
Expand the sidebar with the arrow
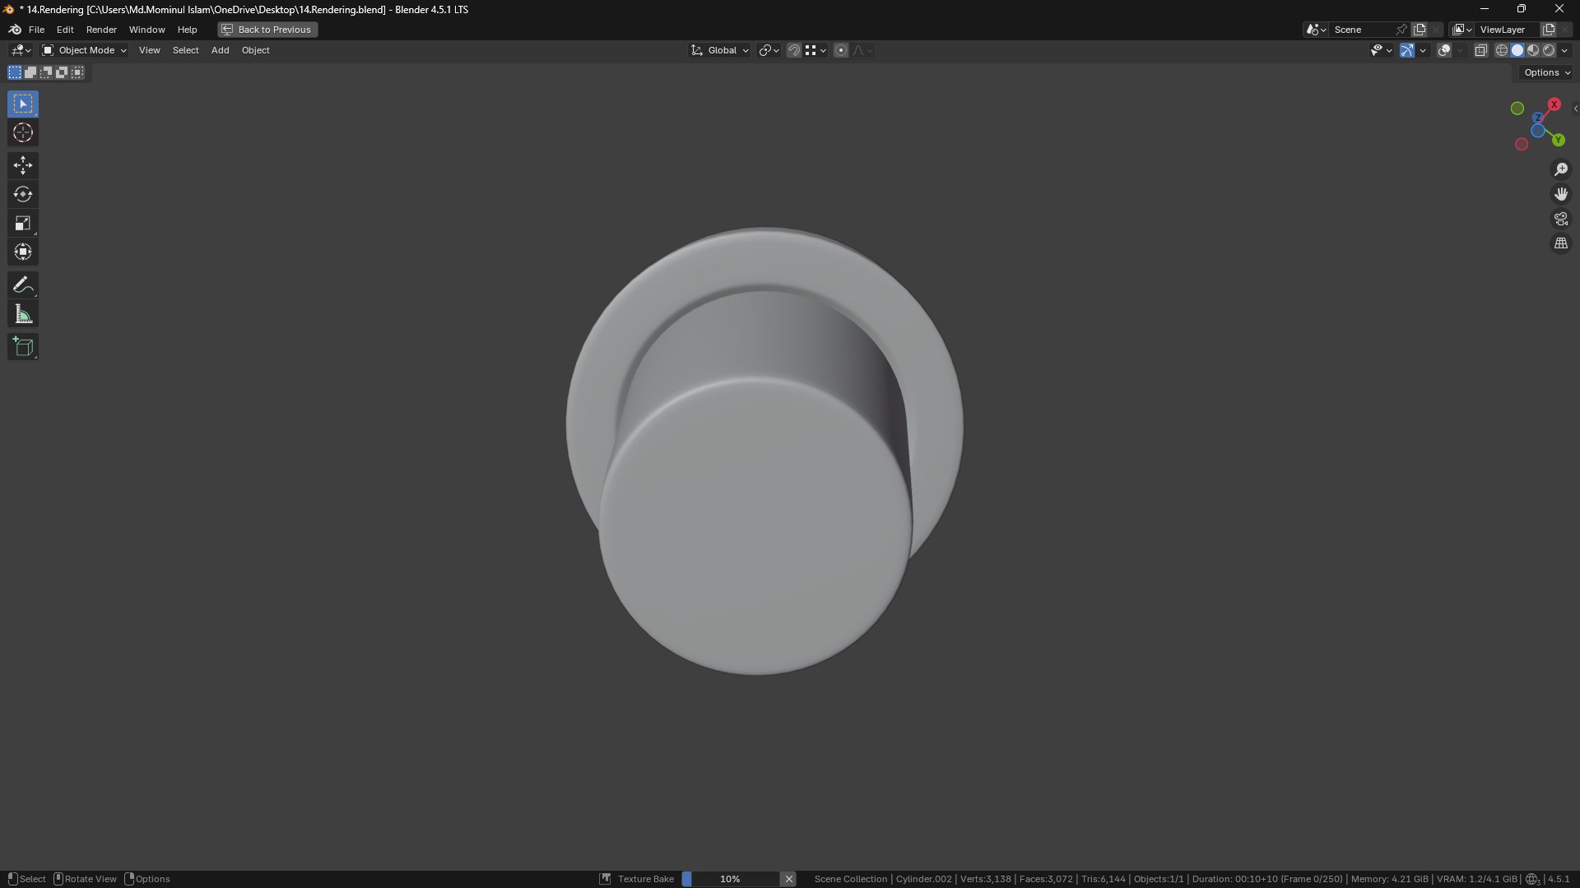tap(1575, 109)
